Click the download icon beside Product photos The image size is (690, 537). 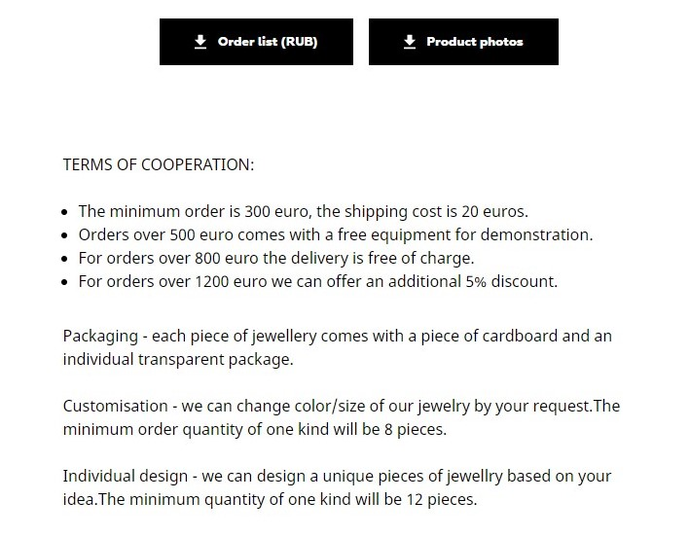pyautogui.click(x=410, y=42)
